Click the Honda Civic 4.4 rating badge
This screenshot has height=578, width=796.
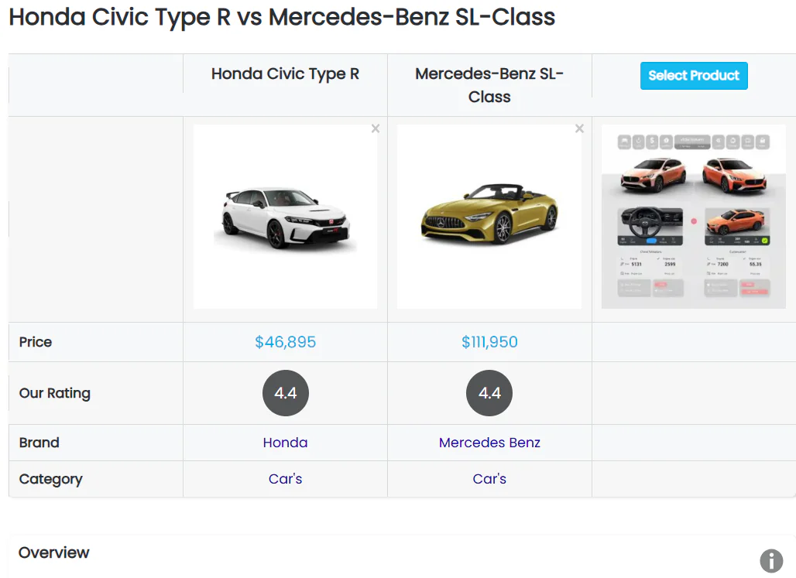(285, 393)
